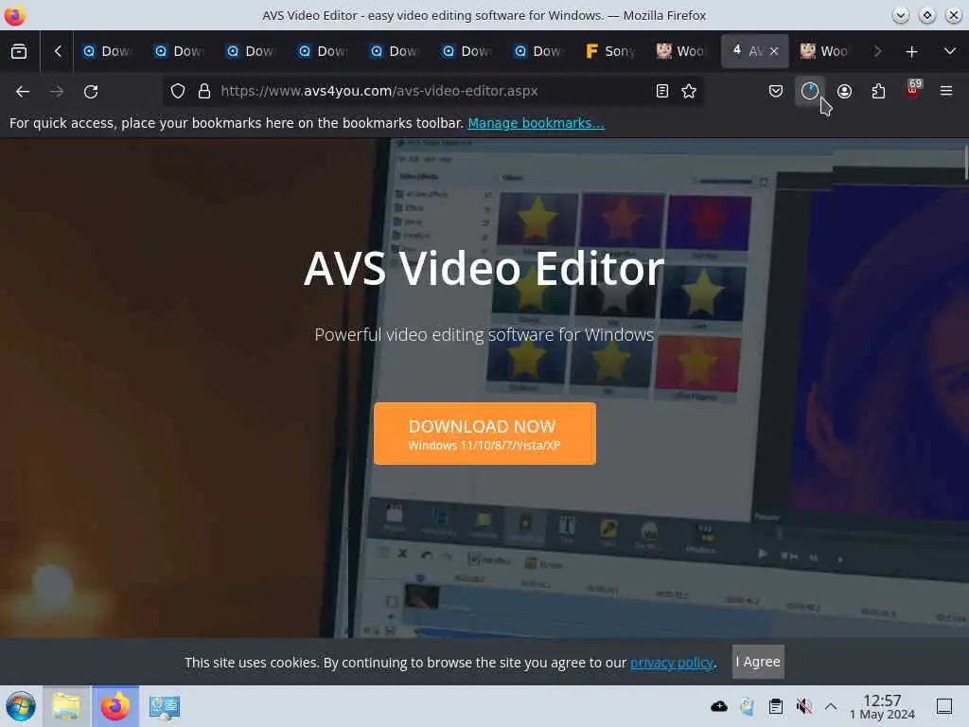Expand the list-all-tabs dropdown

(x=950, y=51)
